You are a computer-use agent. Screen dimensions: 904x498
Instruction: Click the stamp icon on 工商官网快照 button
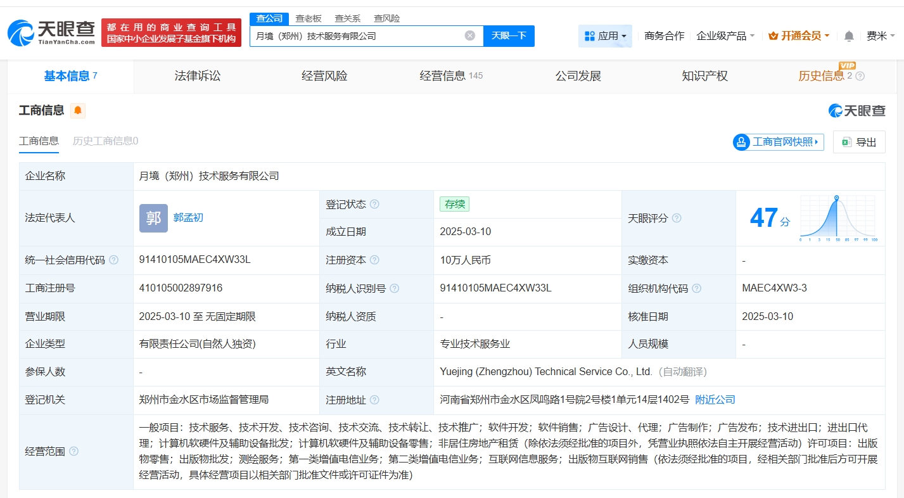[x=741, y=142]
